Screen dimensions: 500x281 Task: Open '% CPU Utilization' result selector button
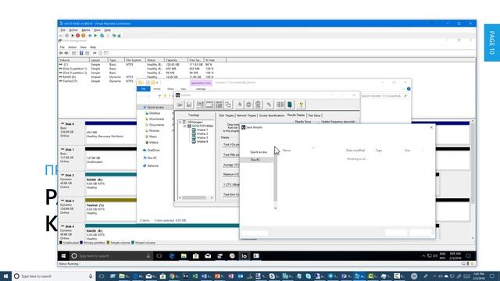[231, 184]
